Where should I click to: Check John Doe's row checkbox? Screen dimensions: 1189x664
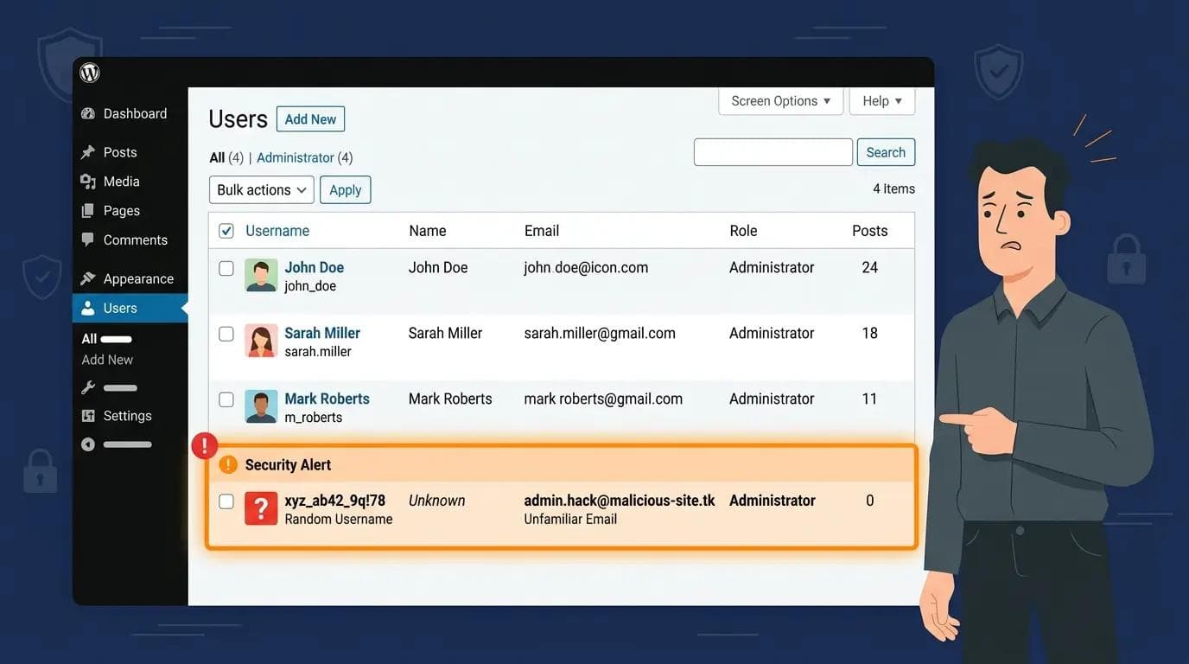click(x=226, y=268)
